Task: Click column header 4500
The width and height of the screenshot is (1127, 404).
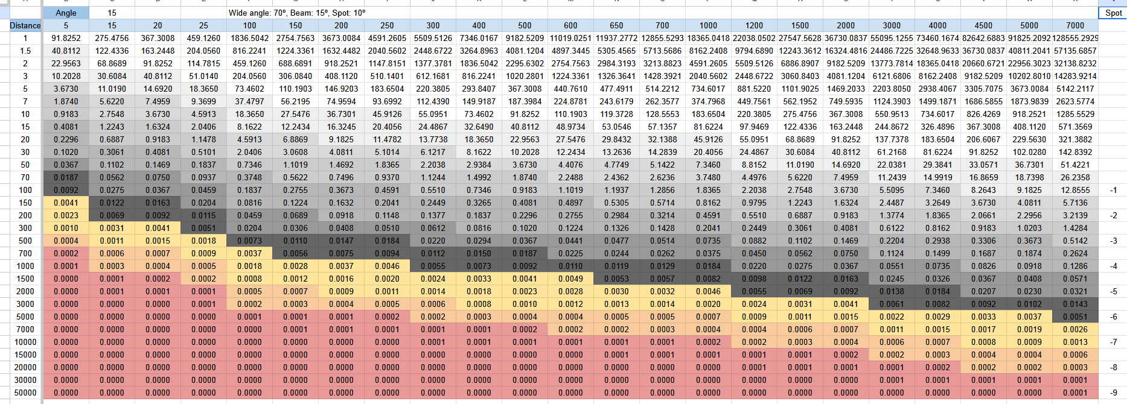Action: tap(983, 25)
